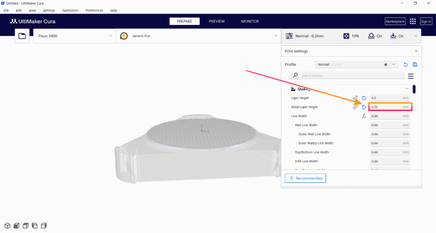436x233 pixels.
Task: Open the Flsun V400 printer dropdown
Action: pyautogui.click(x=75, y=36)
